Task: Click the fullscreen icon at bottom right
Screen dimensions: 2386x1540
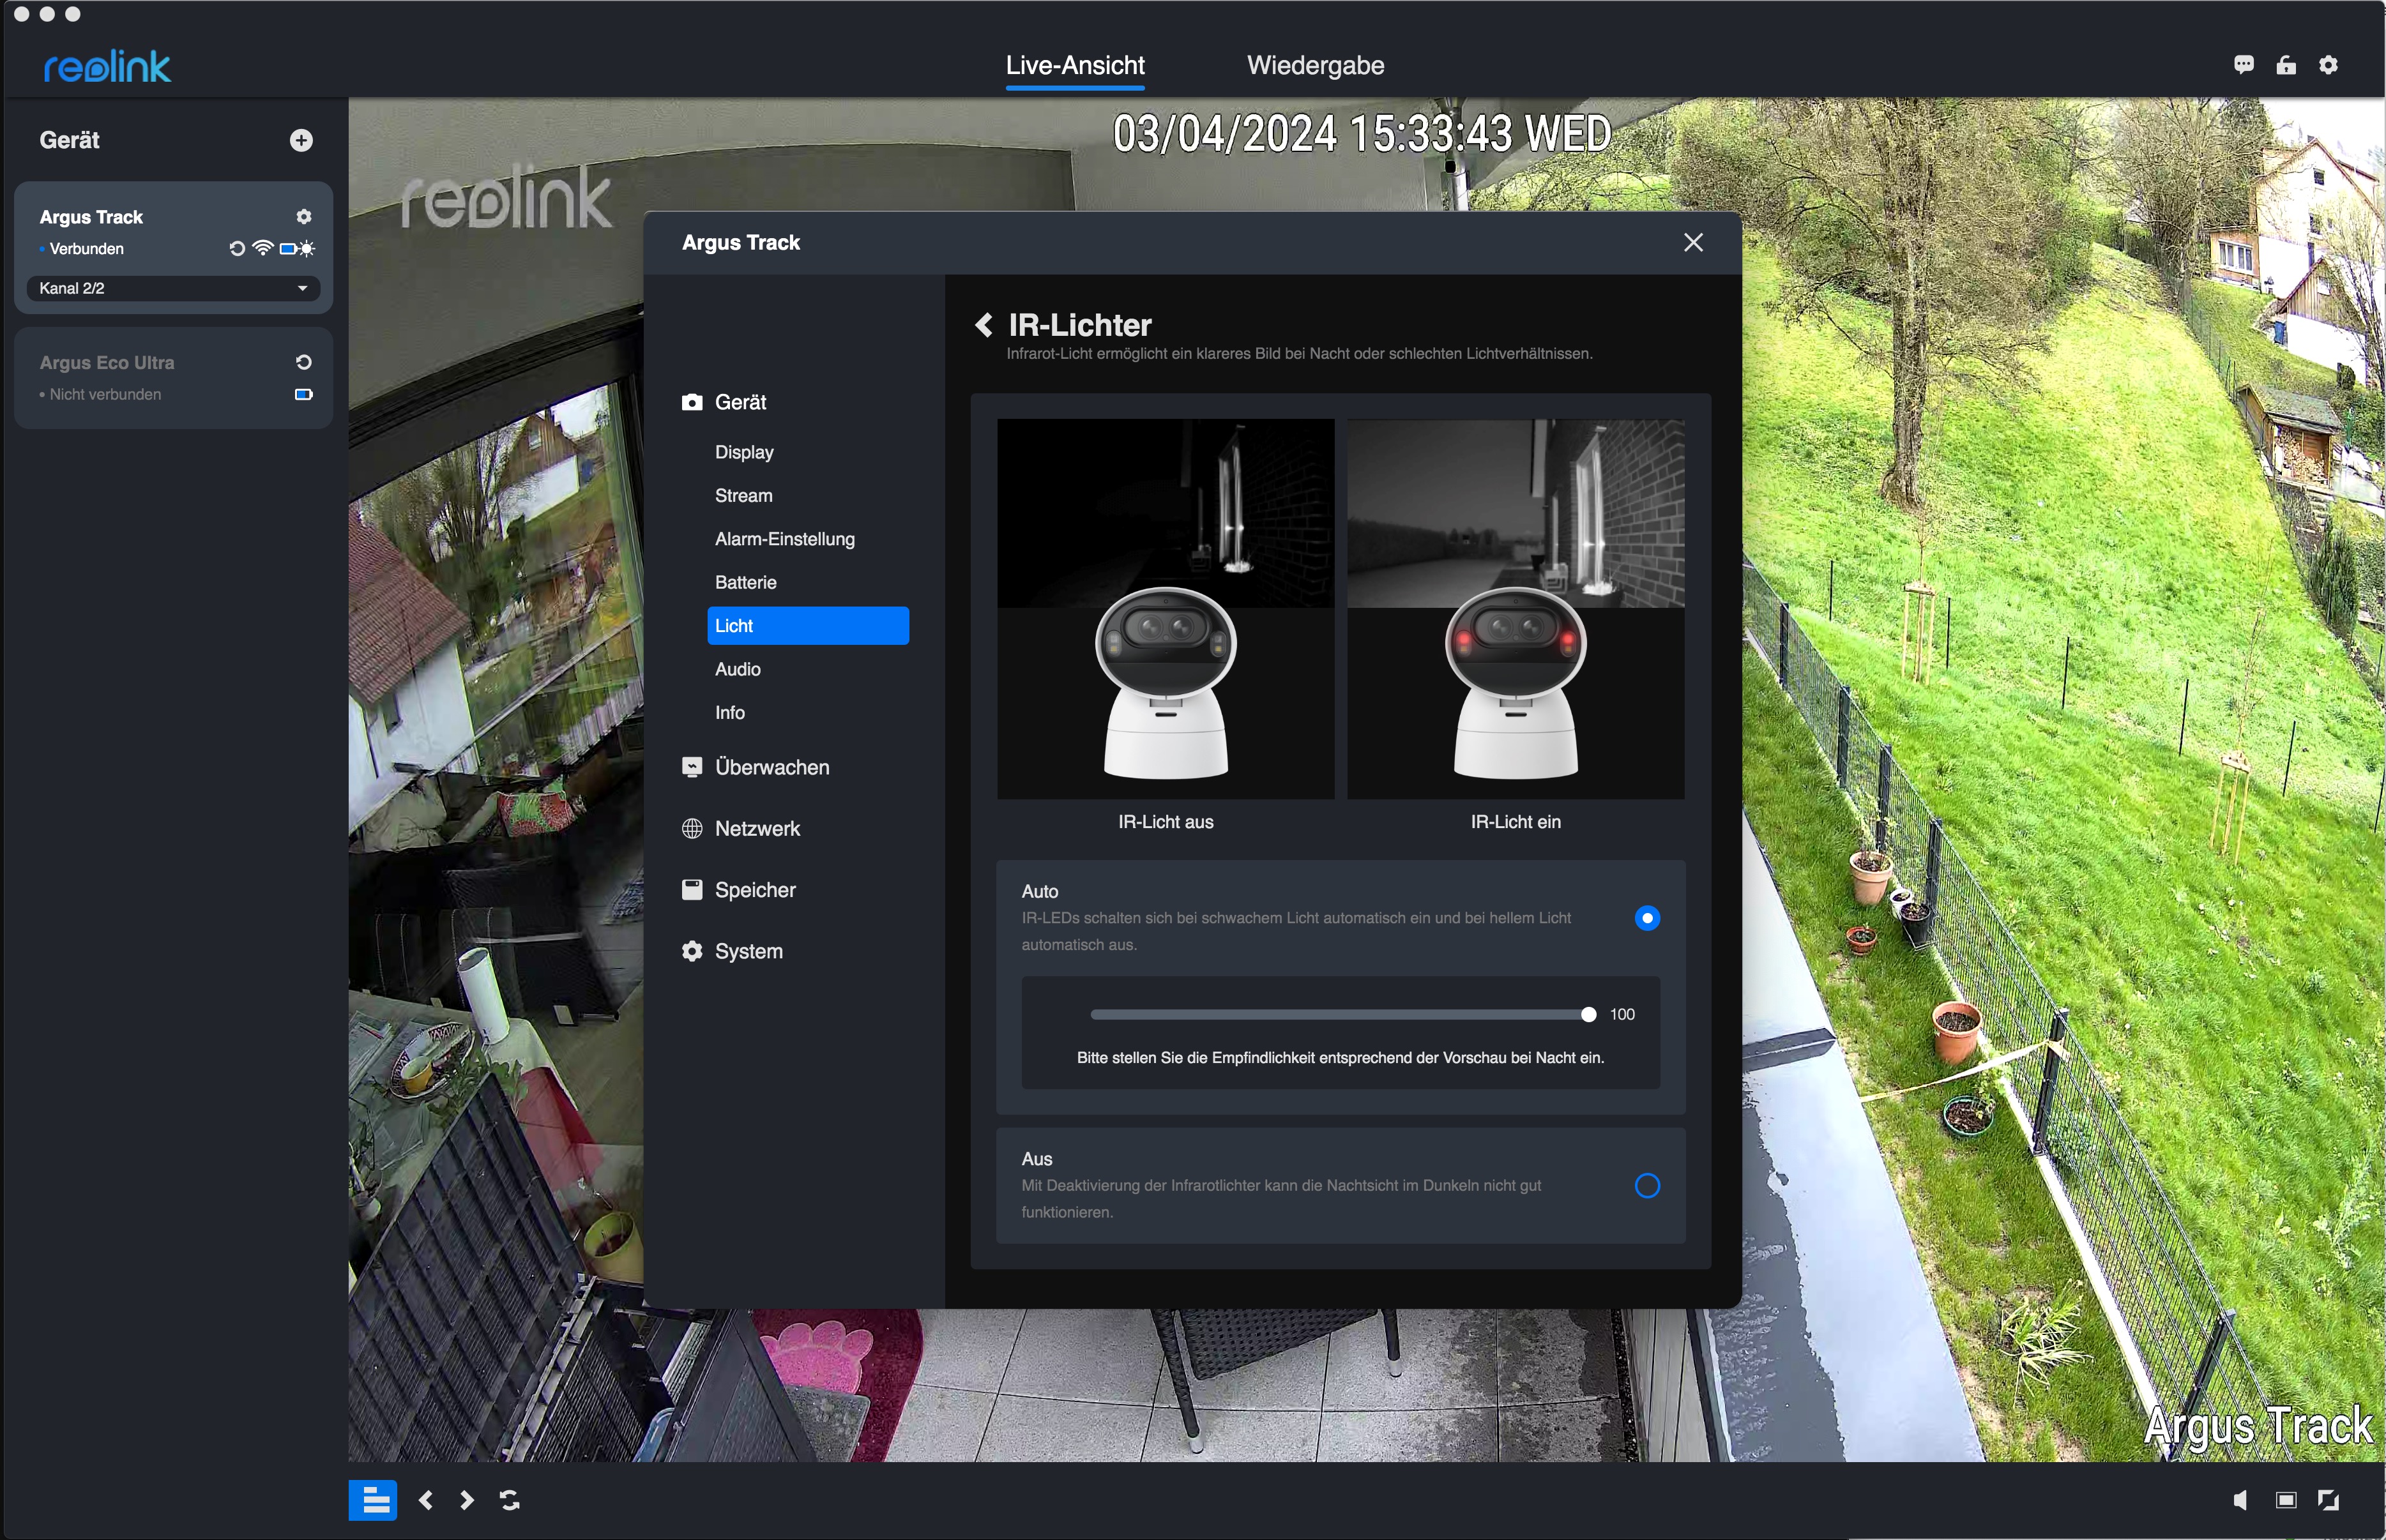Action: [x=2329, y=1500]
